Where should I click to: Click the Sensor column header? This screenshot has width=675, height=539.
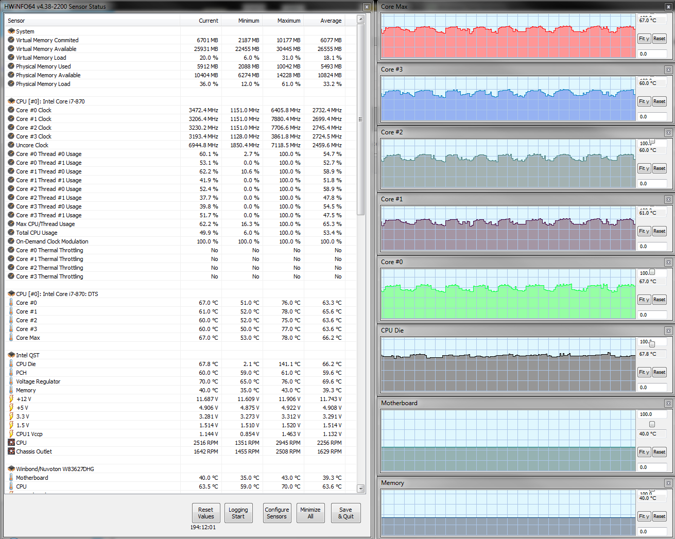pyautogui.click(x=92, y=21)
